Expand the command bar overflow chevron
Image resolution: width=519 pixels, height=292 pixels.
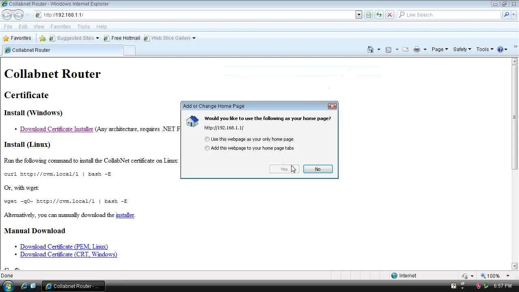pos(516,47)
